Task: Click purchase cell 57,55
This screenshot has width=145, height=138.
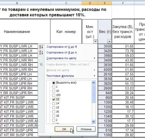Action: coord(123,74)
